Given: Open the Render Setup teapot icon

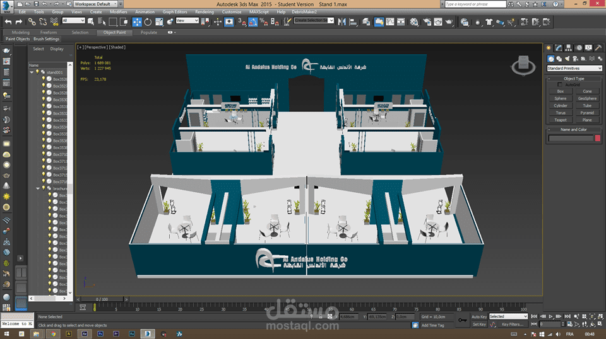Looking at the screenshot, I should [427, 22].
